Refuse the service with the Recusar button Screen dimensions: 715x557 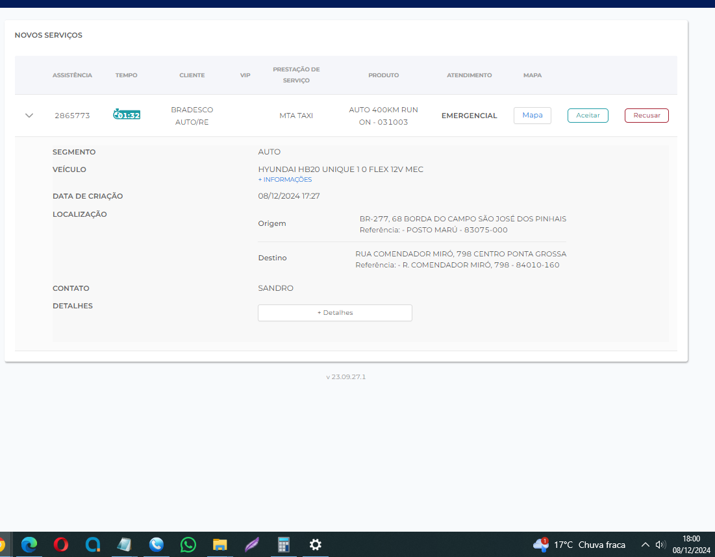646,116
